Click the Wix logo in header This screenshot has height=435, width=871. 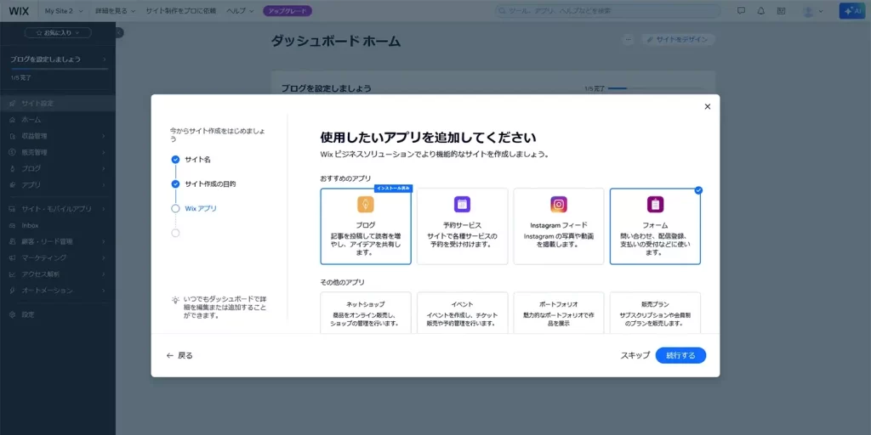(19, 11)
